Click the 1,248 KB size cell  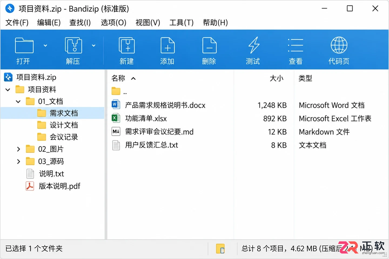[272, 105]
